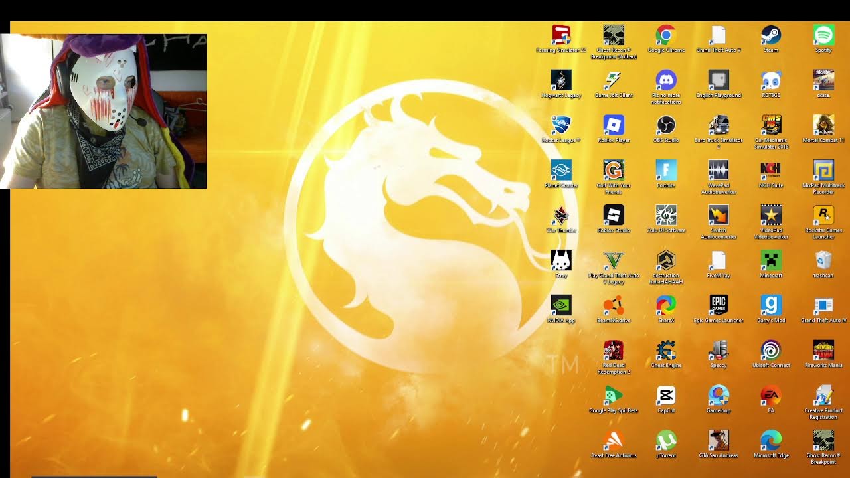The width and height of the screenshot is (850, 478).
Task: Open the GTA San Andreas shortcut
Action: [719, 441]
